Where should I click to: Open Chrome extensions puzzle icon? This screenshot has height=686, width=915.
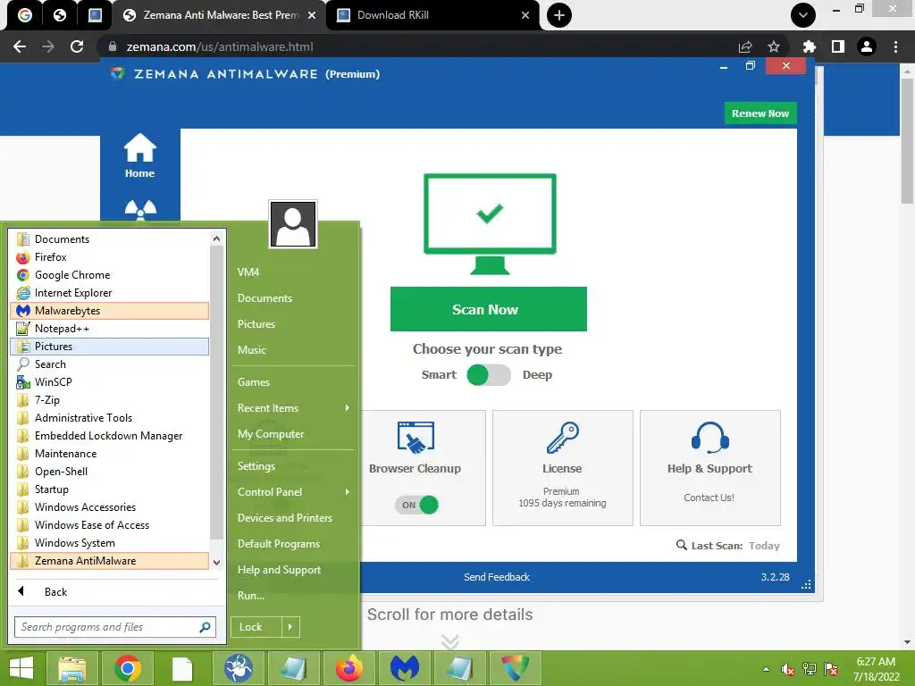(x=809, y=46)
